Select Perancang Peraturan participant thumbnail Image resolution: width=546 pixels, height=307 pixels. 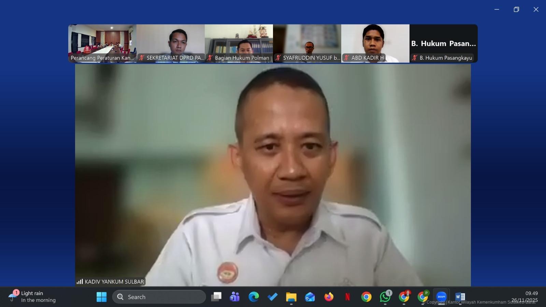point(102,43)
